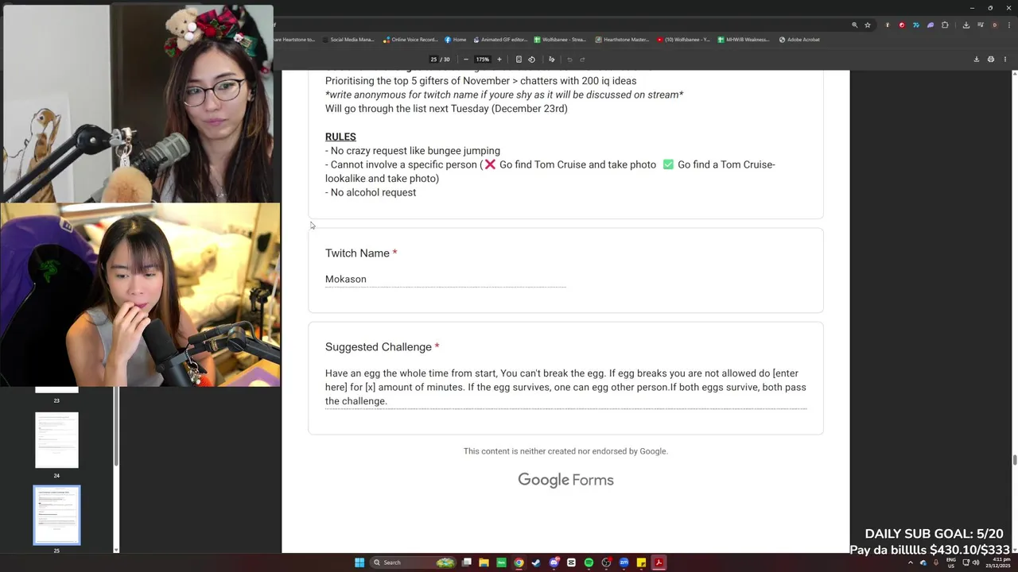The width and height of the screenshot is (1018, 572).
Task: Open Adobe Acrobat bookmark
Action: [799, 40]
